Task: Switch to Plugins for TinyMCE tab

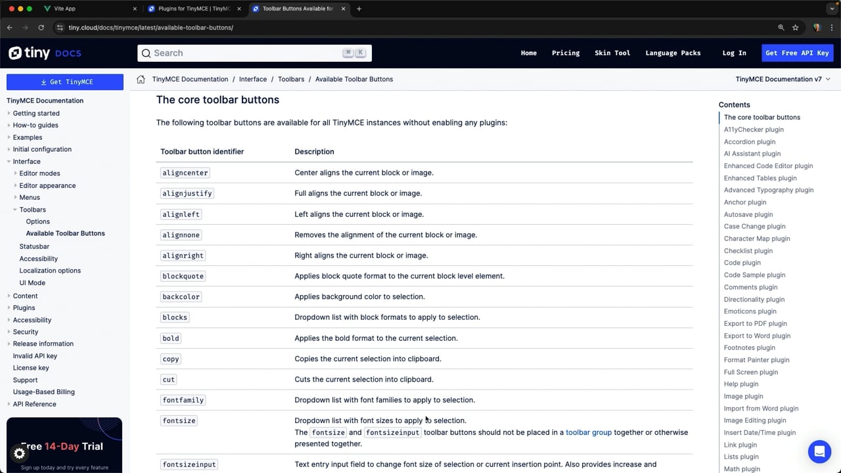Action: [194, 9]
